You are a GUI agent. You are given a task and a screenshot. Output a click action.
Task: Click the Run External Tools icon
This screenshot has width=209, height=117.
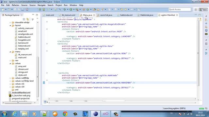pos(77,9)
